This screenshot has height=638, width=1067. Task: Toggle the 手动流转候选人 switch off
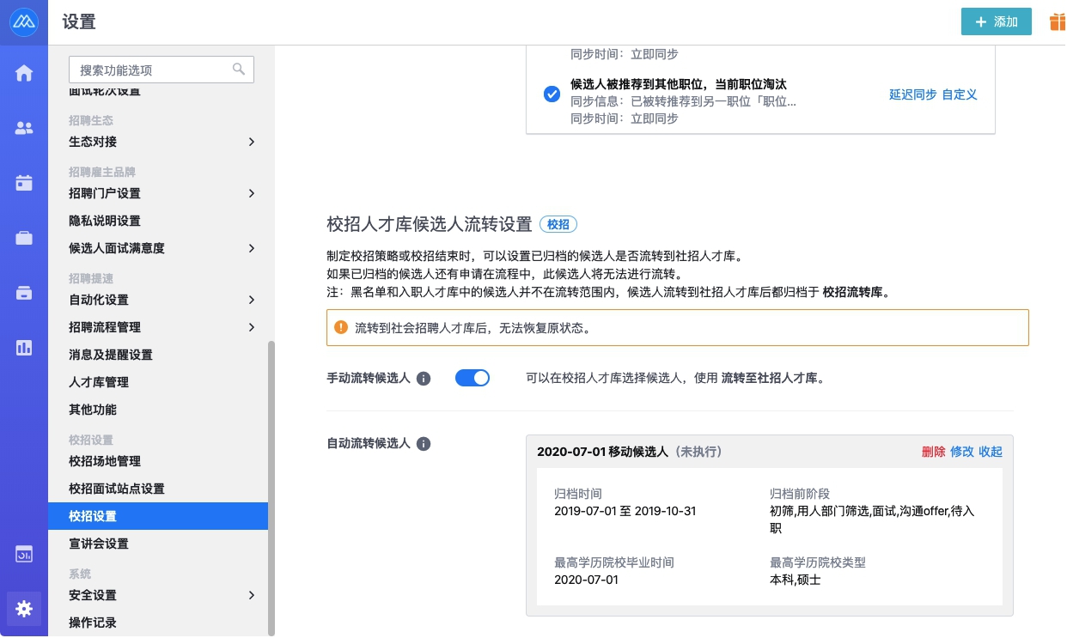point(472,378)
